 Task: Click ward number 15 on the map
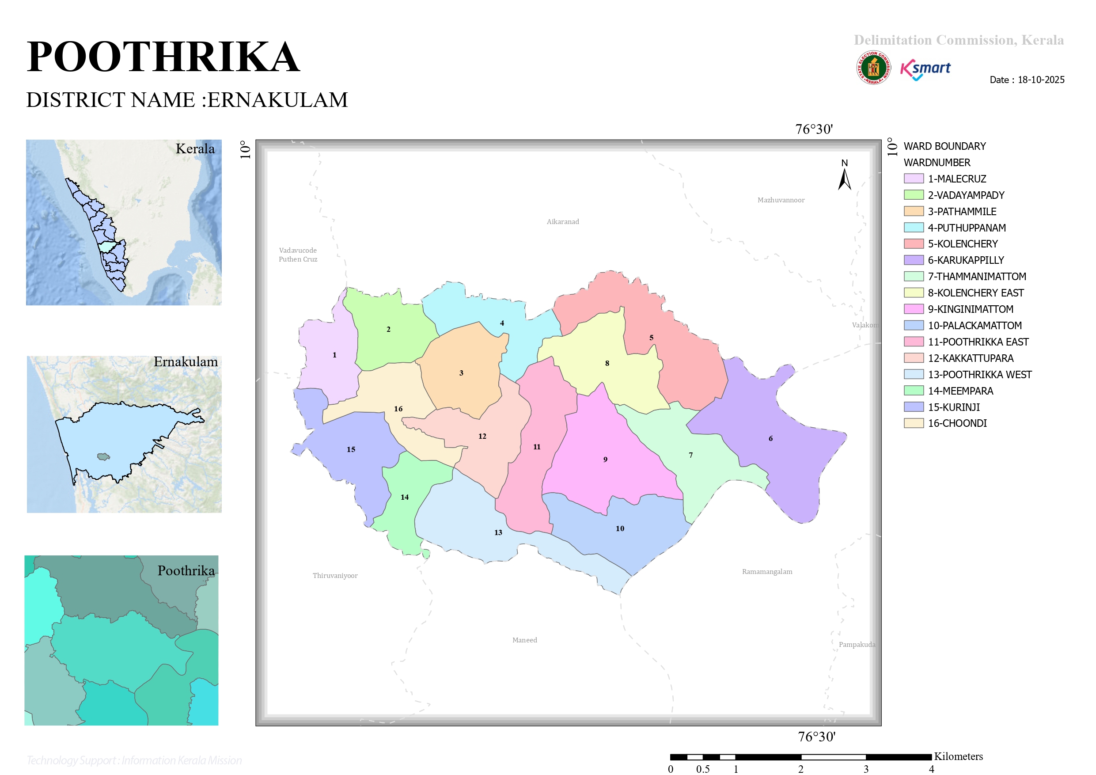pos(351,449)
